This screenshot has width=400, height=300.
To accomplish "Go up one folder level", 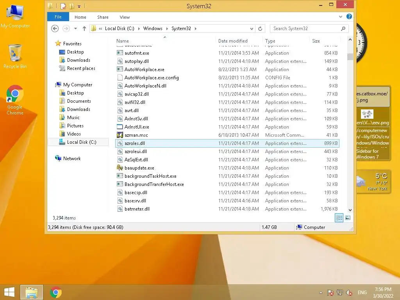I will click(x=84, y=29).
